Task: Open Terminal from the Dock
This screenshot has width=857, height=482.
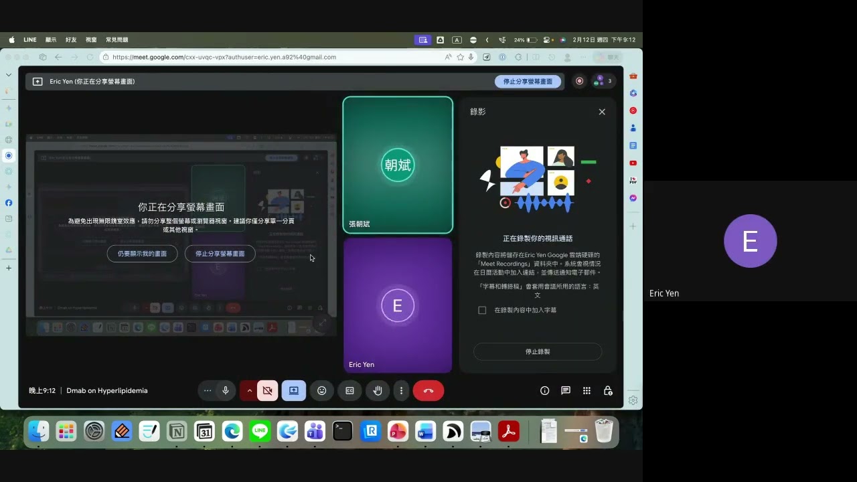Action: point(343,431)
